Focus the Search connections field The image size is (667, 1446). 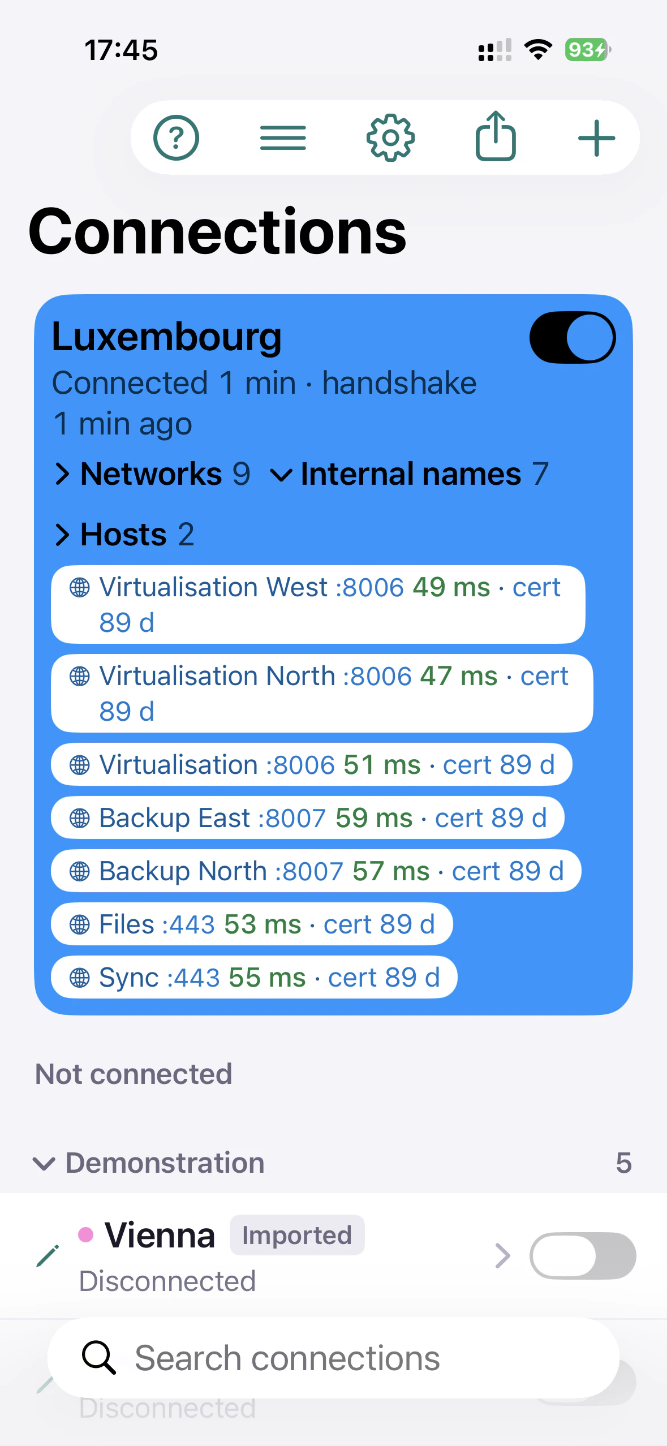point(333,1358)
